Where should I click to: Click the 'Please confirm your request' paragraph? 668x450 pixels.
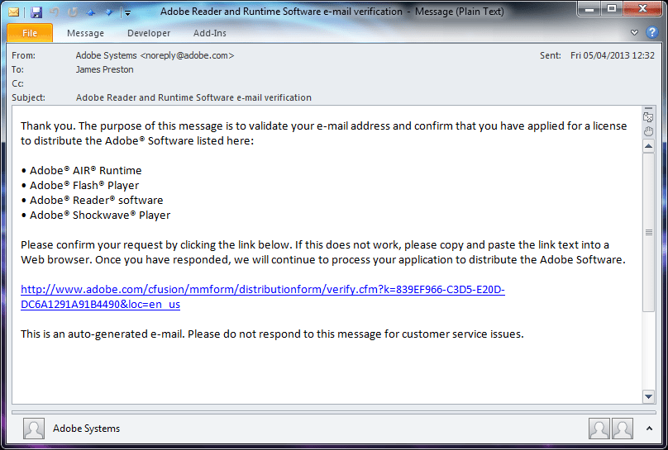click(323, 252)
